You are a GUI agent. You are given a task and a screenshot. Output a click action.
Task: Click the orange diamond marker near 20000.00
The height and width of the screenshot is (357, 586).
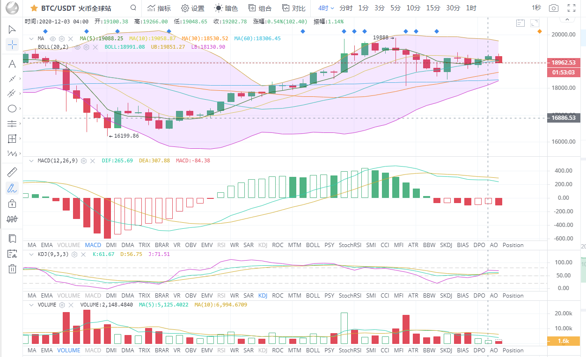[540, 31]
